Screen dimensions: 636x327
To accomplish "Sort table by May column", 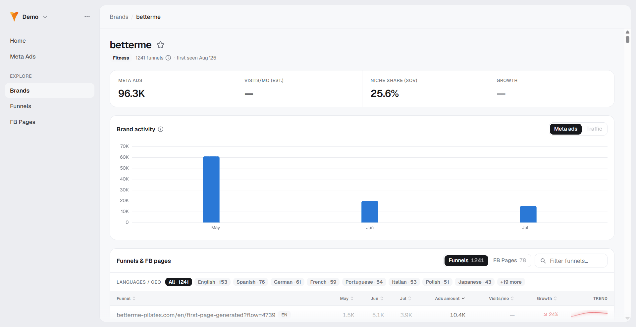I will pyautogui.click(x=346, y=299).
